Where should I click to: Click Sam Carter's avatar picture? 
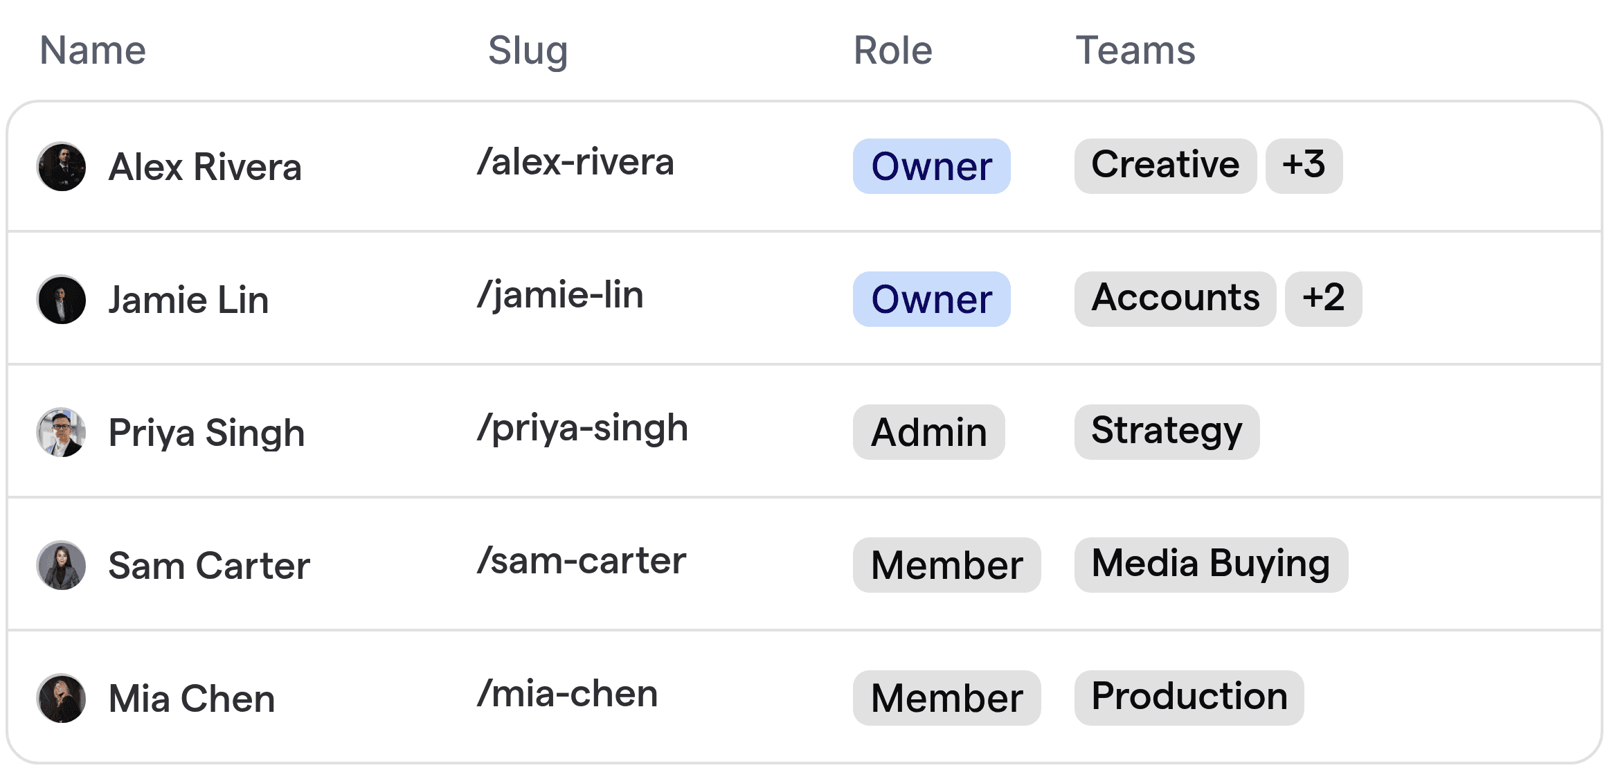[62, 566]
